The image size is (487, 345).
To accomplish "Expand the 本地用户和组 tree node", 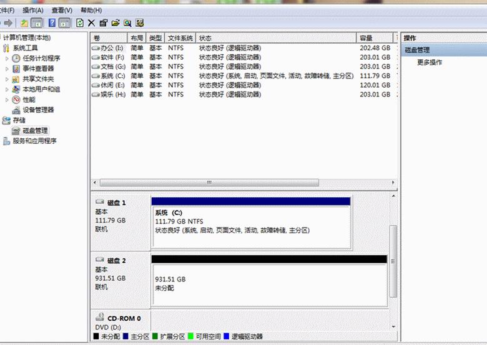I will point(7,90).
